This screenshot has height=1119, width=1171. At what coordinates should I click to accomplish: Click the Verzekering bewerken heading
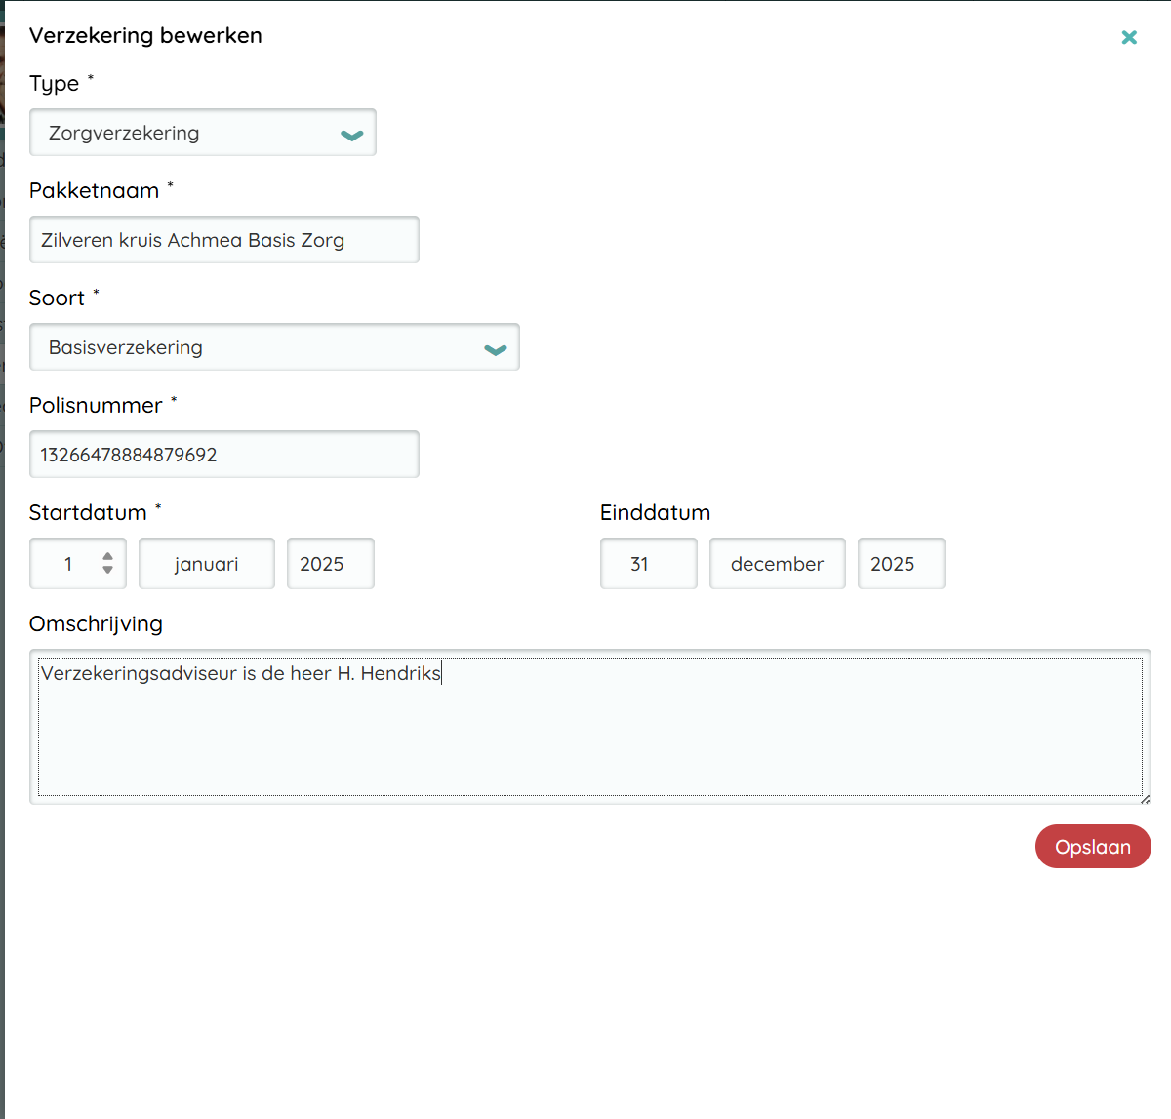[x=145, y=36]
